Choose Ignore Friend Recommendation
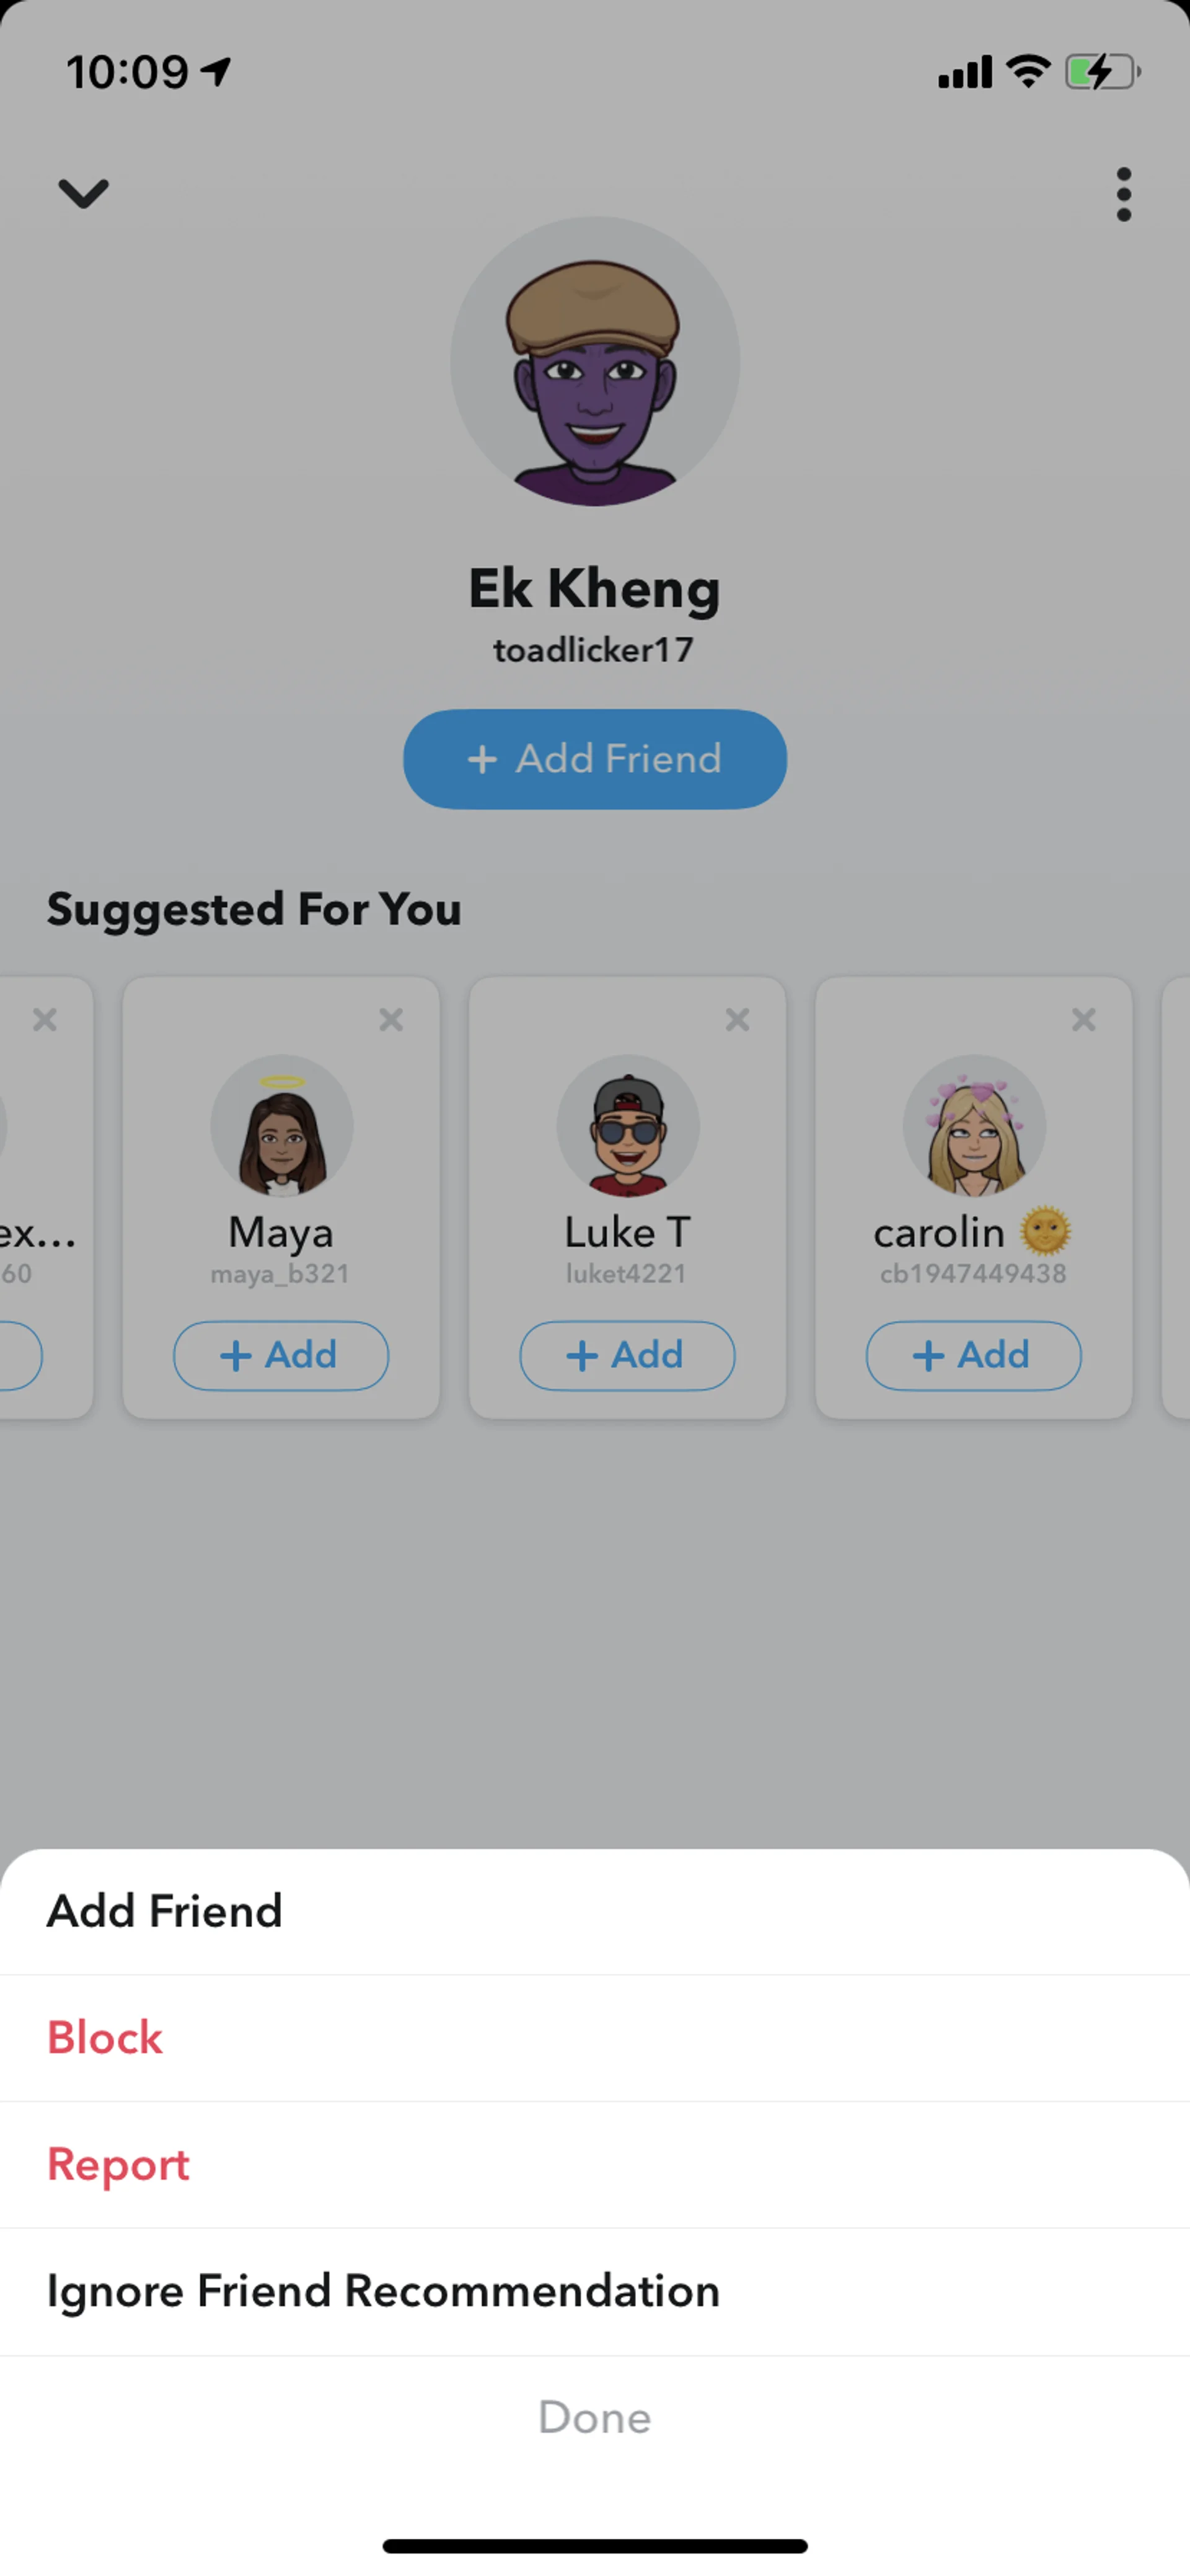 click(x=595, y=2292)
